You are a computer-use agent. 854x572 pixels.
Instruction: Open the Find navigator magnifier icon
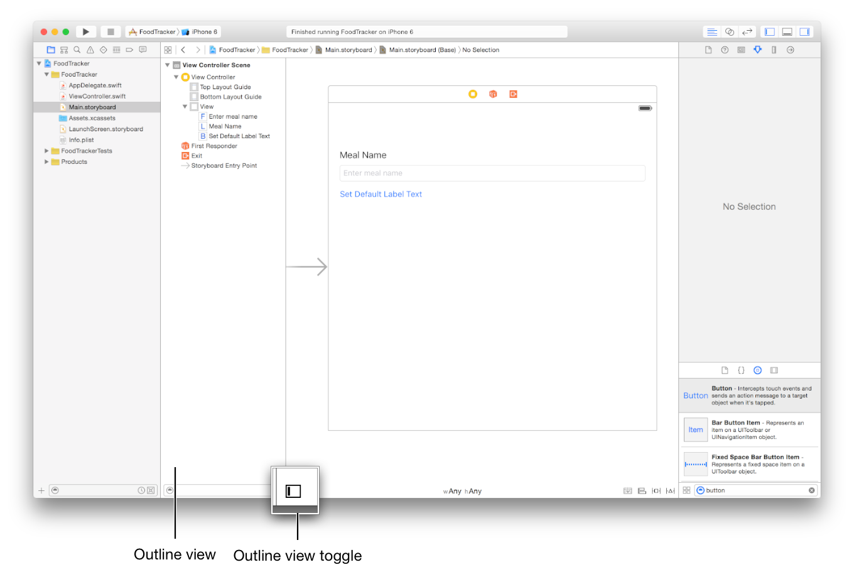[x=77, y=50]
